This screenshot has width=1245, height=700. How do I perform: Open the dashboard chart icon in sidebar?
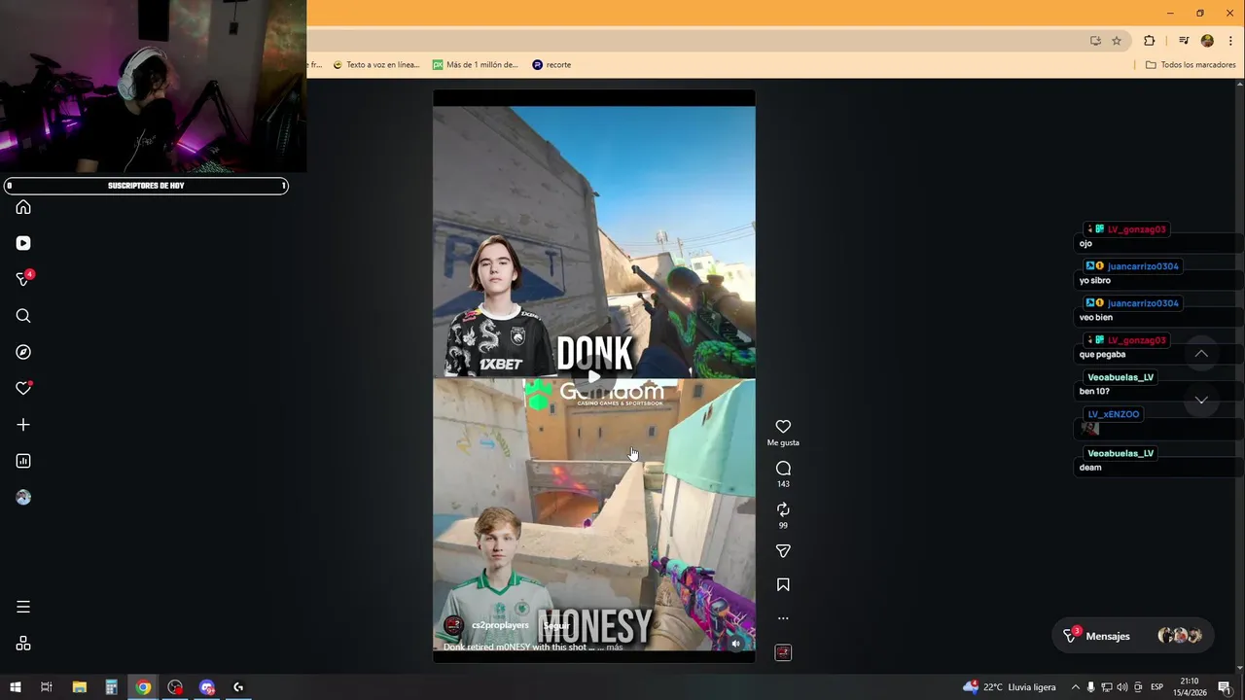pyautogui.click(x=23, y=461)
